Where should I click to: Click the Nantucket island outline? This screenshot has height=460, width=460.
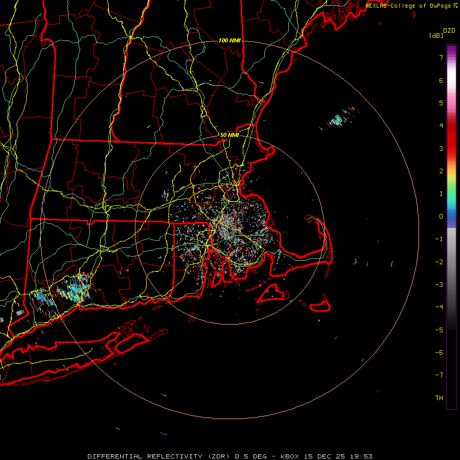pyautogui.click(x=320, y=304)
